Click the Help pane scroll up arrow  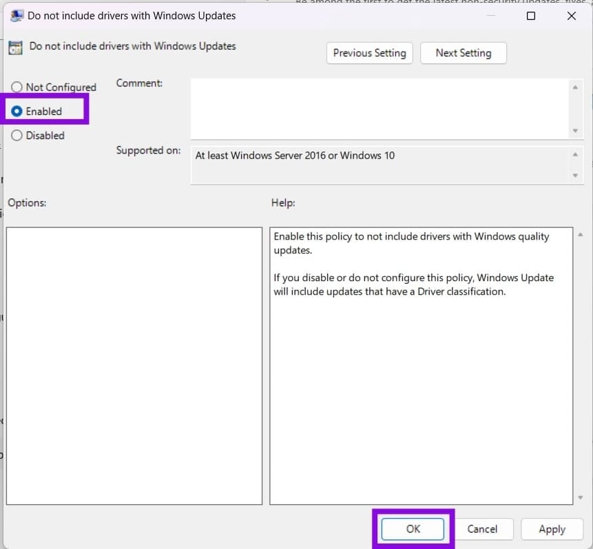(581, 235)
